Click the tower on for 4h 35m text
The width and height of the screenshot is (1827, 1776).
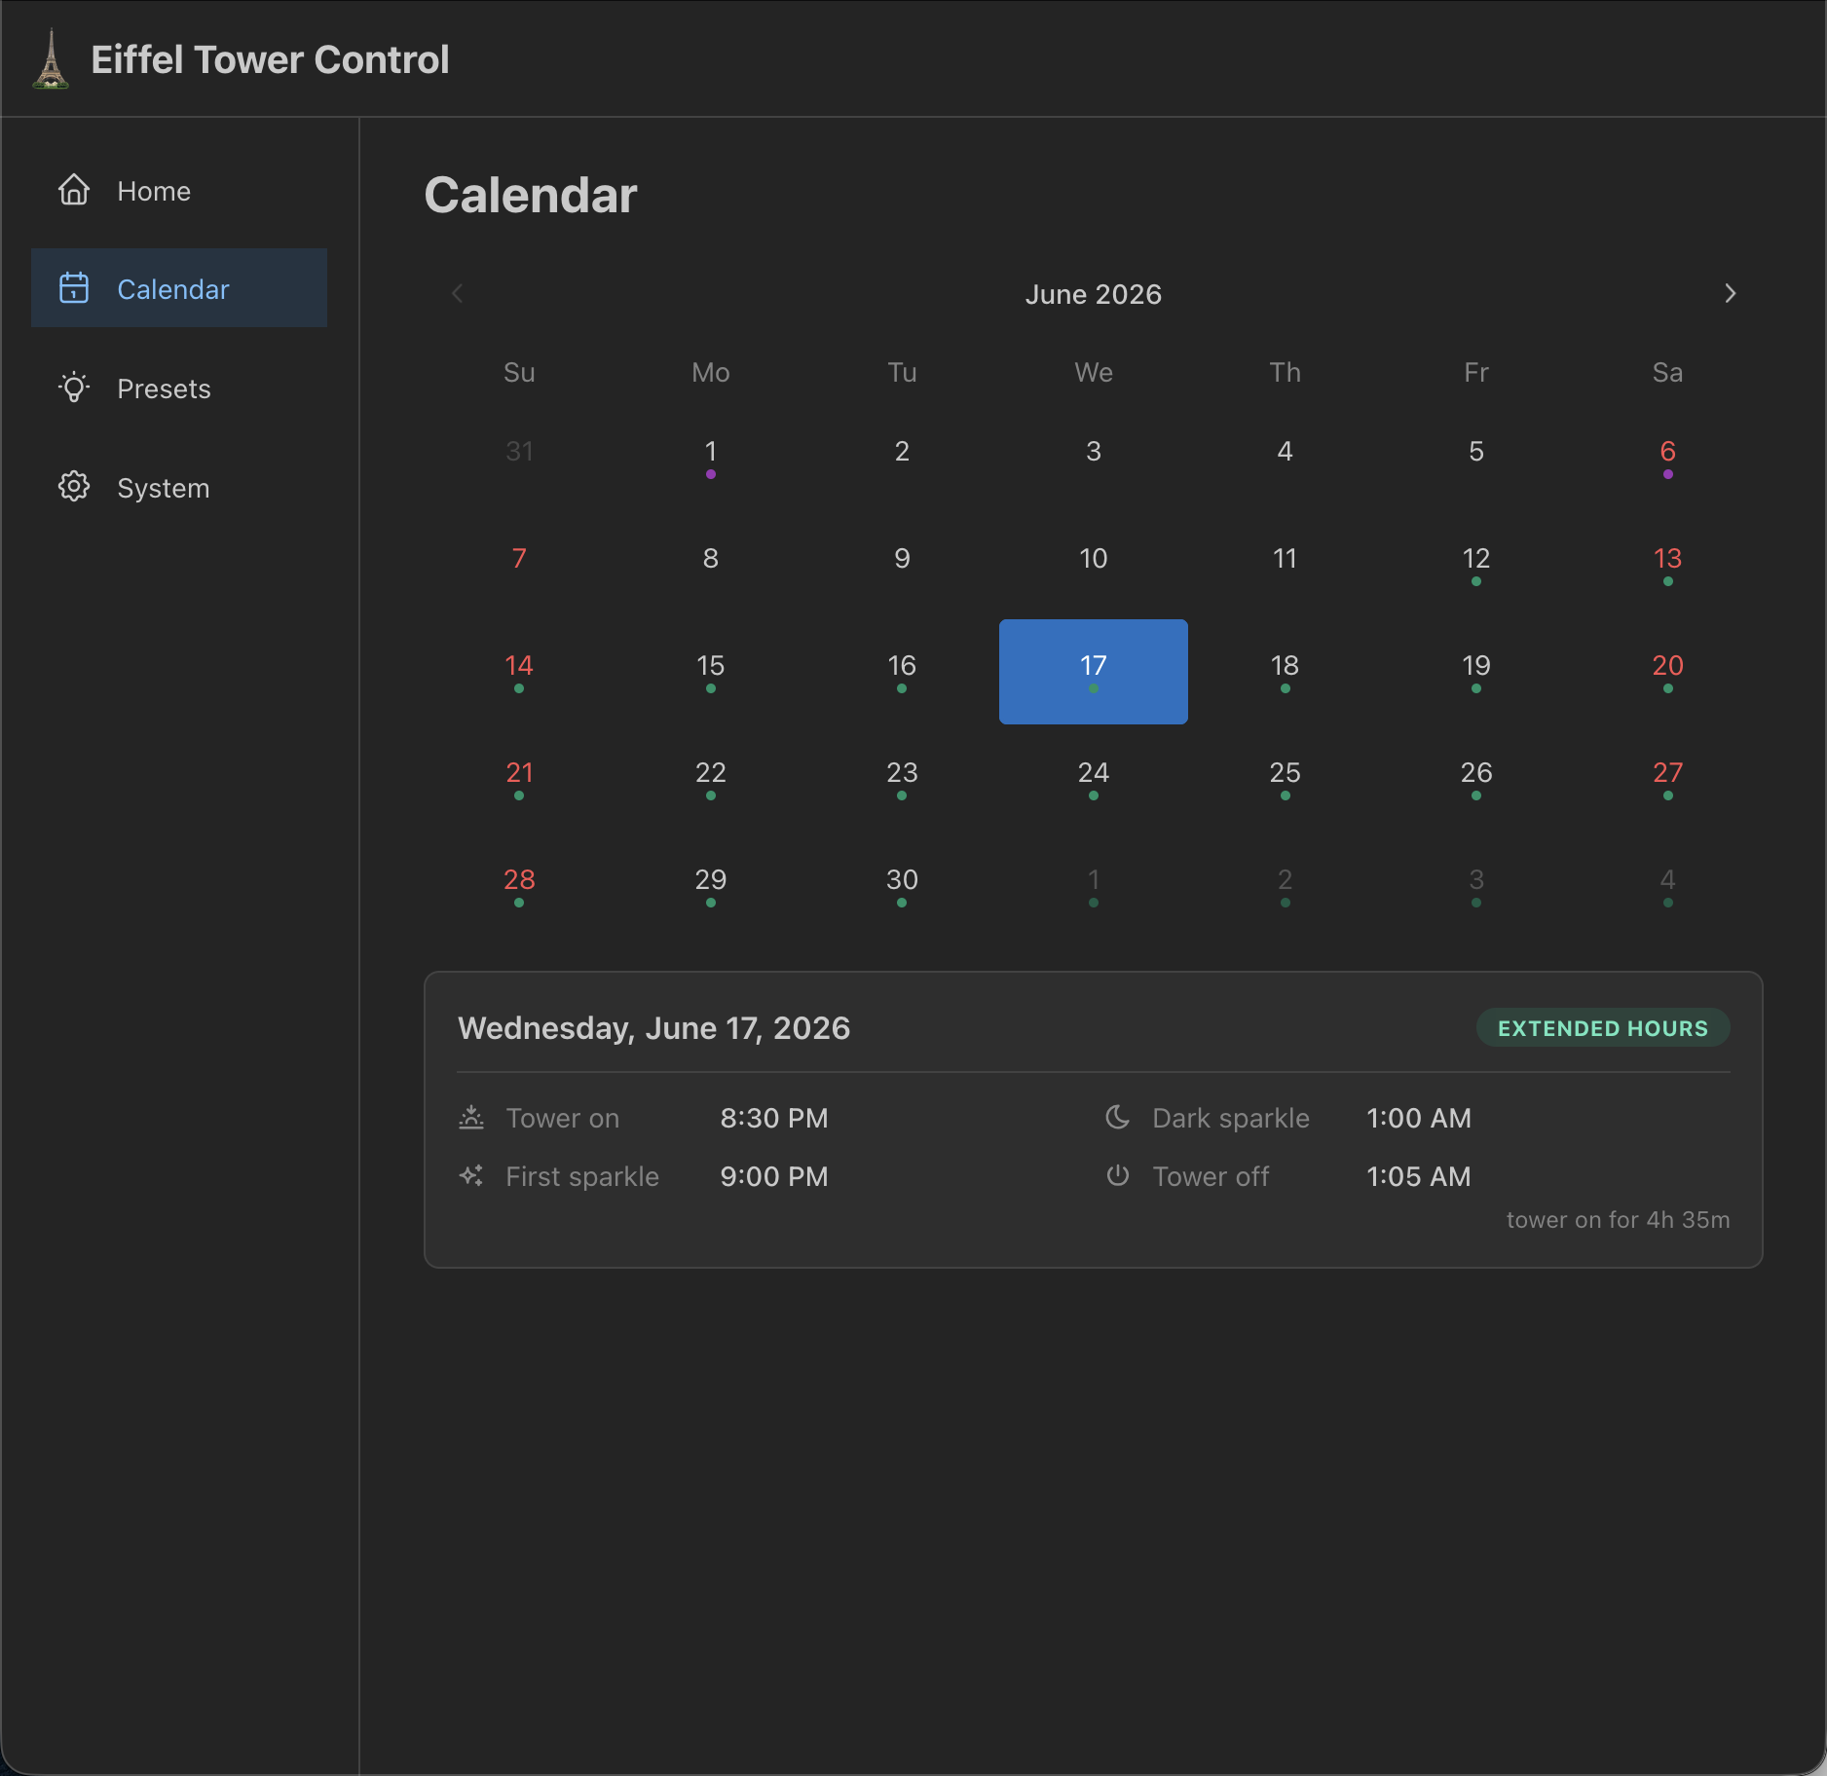pos(1619,1220)
